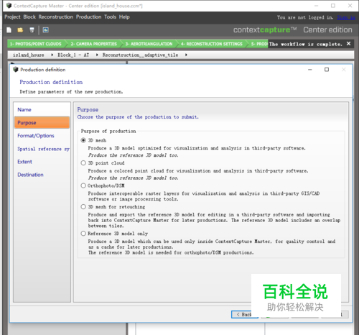Screen dimensions: 359x335
Task: Click the Sign in link
Action: [x=346, y=17]
